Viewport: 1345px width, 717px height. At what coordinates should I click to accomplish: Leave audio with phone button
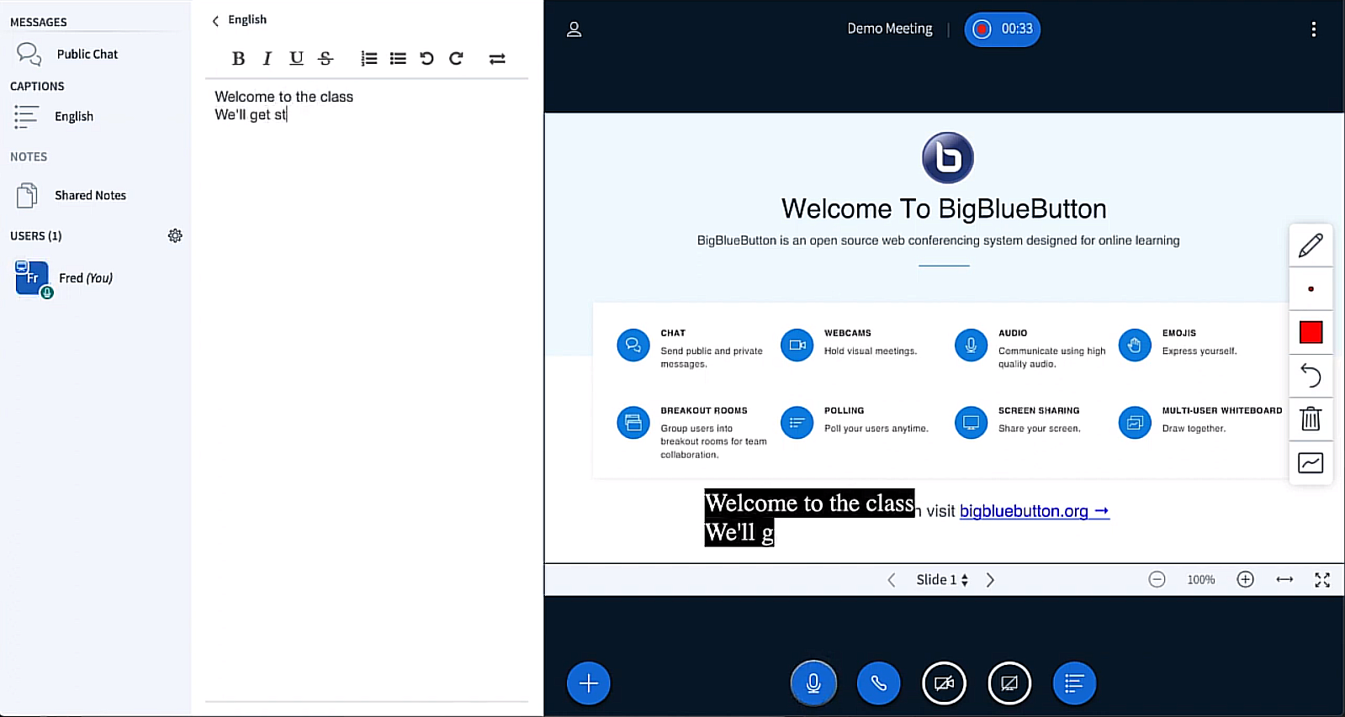[x=878, y=683]
